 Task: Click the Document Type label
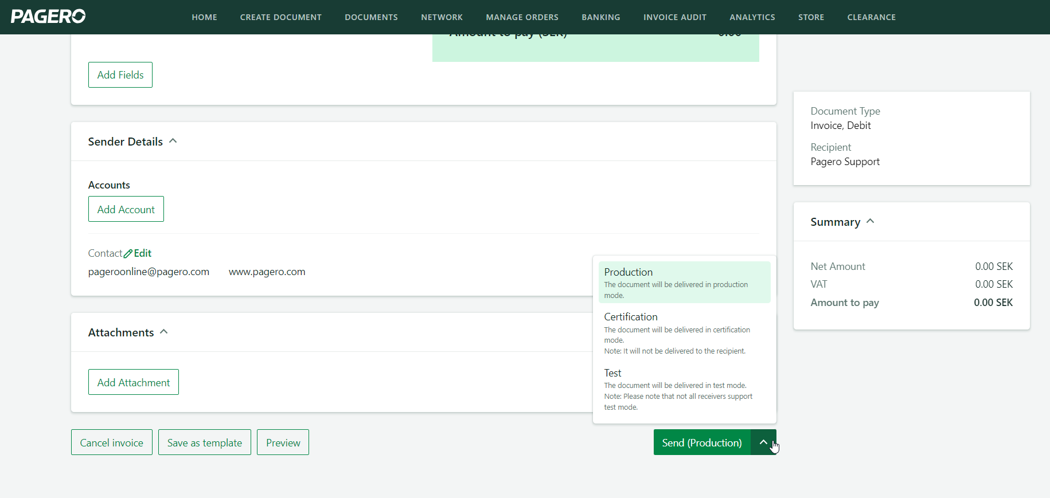pos(845,111)
